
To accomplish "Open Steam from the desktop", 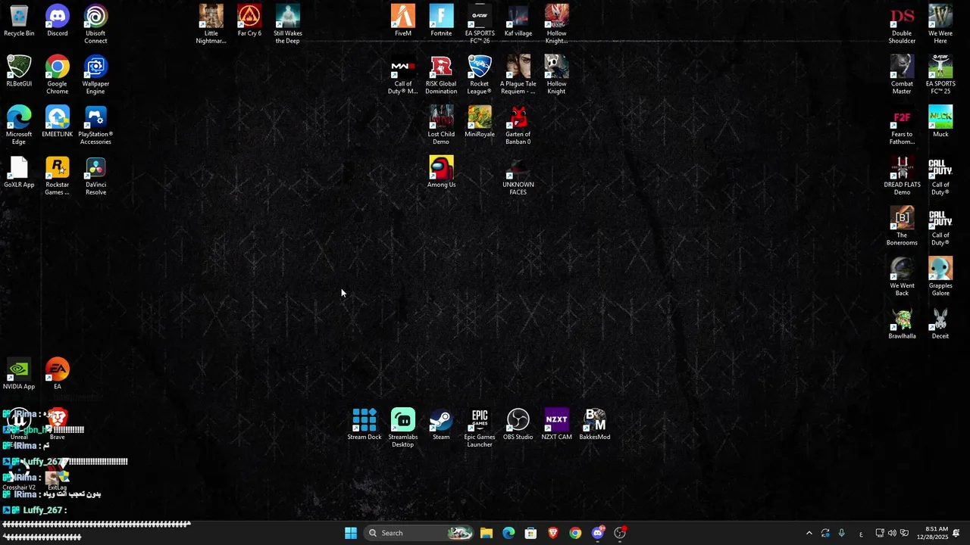I will pyautogui.click(x=441, y=425).
